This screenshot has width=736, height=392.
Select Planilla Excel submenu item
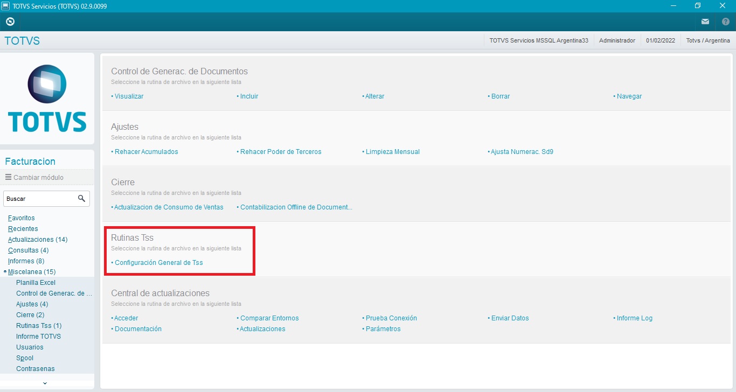click(x=36, y=283)
